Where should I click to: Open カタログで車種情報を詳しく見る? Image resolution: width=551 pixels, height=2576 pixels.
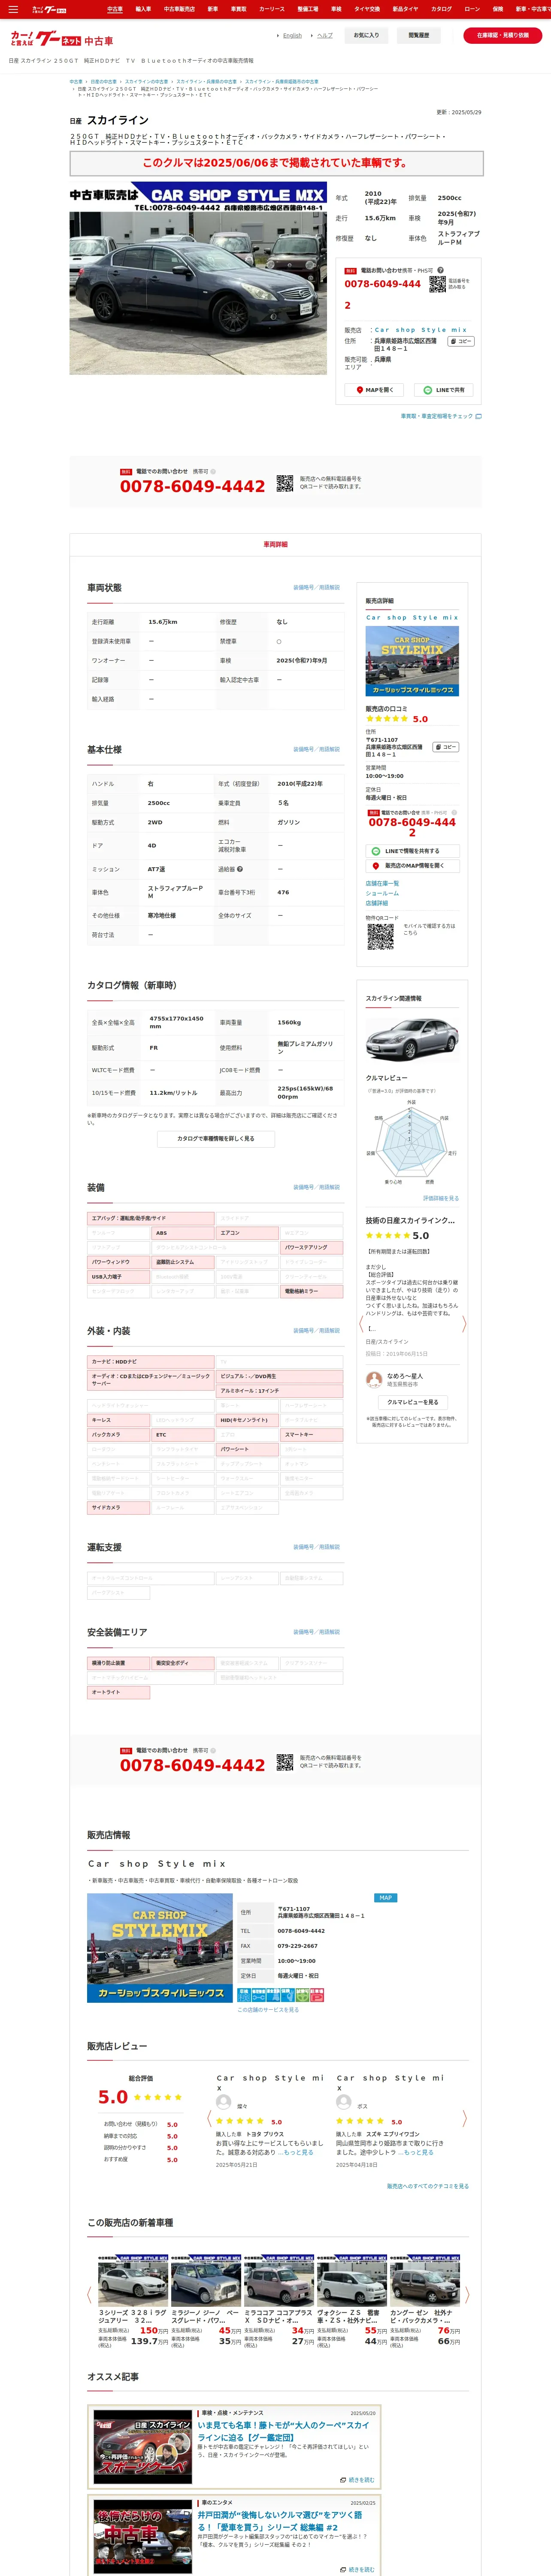tap(216, 1138)
